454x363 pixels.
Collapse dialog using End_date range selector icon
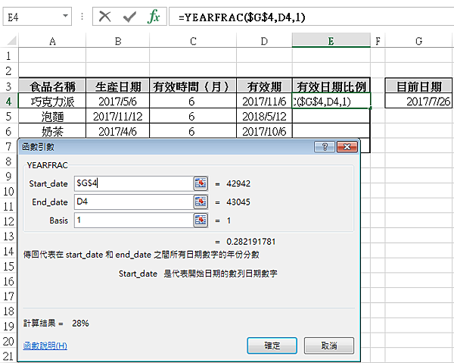pyautogui.click(x=201, y=202)
